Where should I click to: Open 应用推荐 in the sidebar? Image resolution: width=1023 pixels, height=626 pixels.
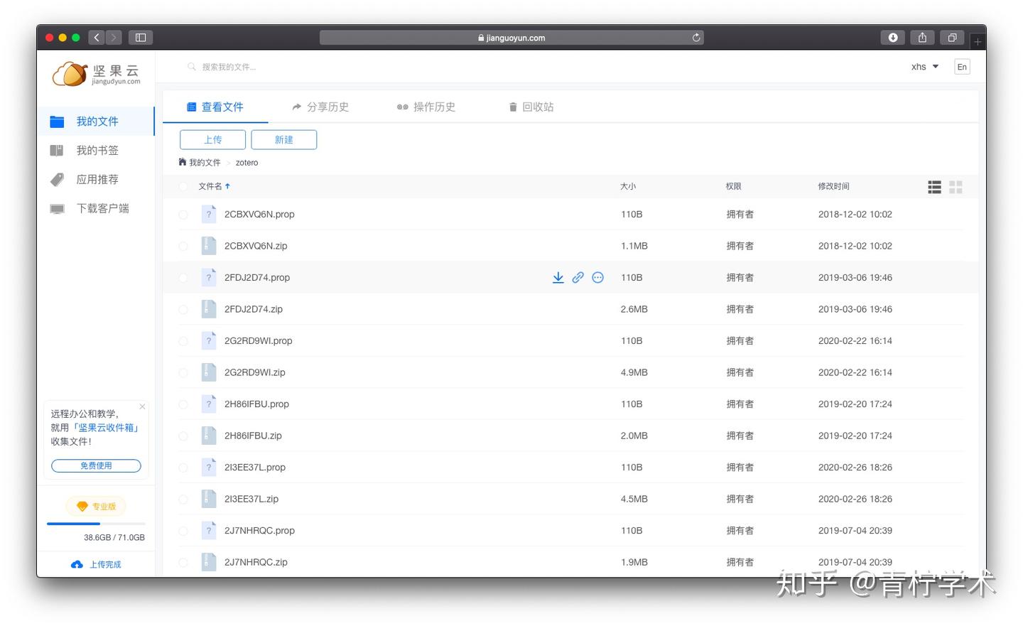pos(97,179)
